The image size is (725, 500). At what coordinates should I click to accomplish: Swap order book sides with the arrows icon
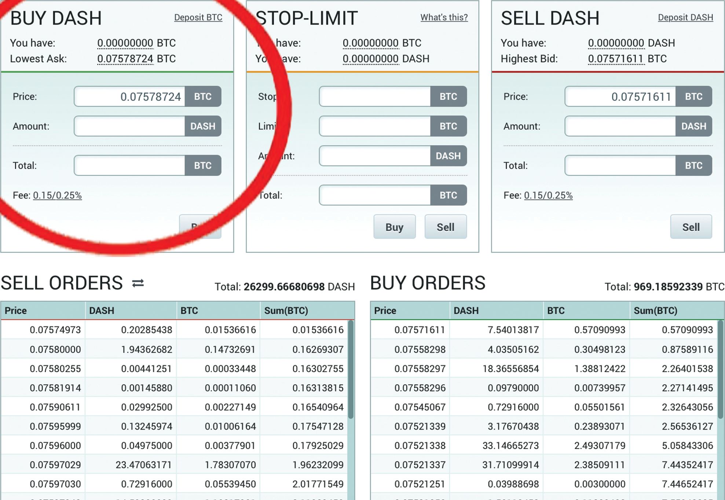point(138,283)
